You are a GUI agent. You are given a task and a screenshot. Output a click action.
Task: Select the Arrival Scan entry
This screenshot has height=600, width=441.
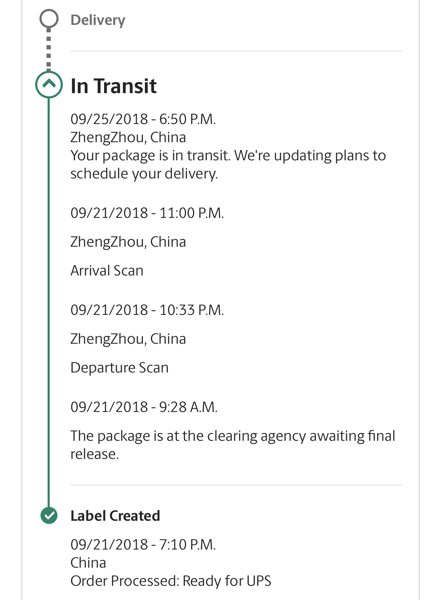click(107, 270)
